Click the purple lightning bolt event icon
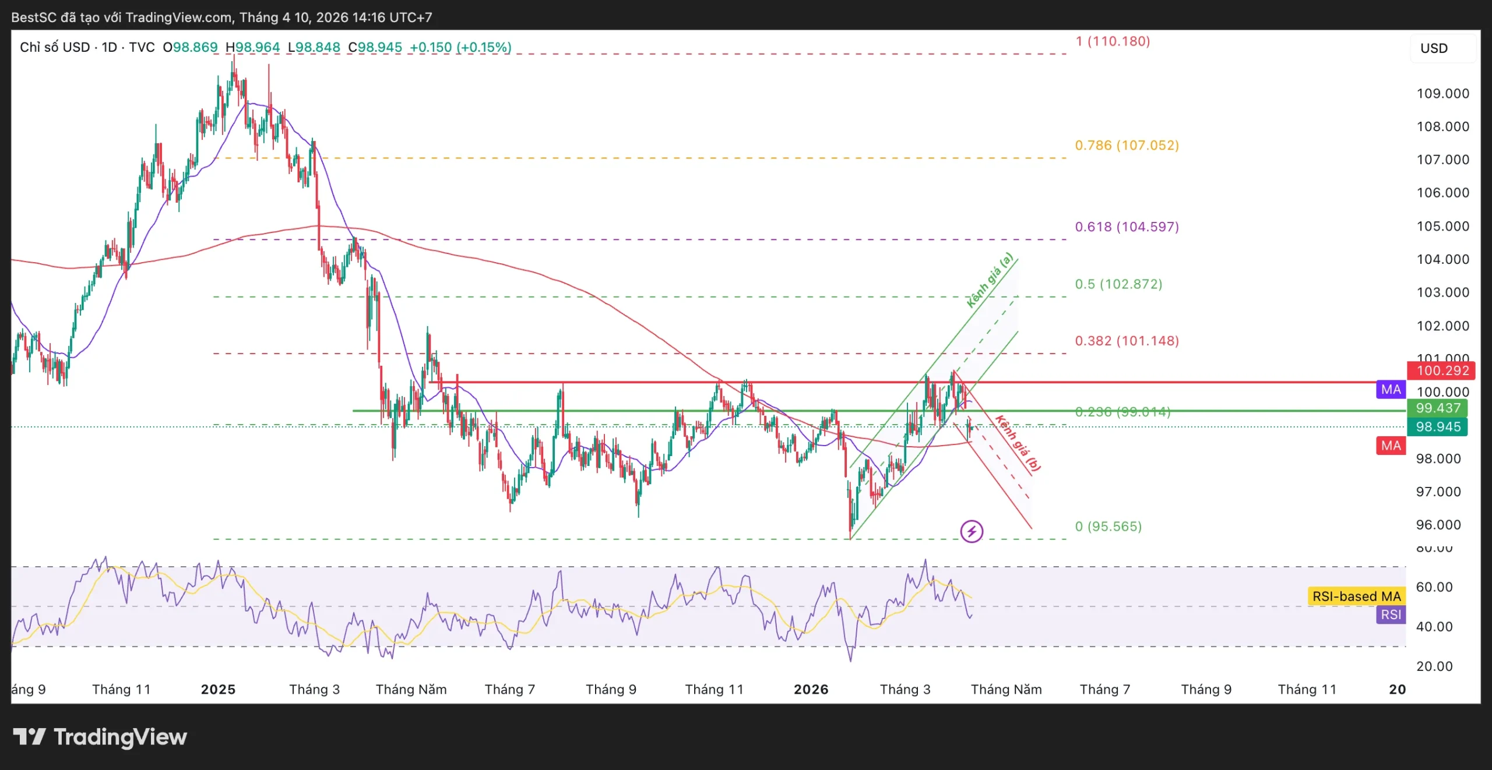 [972, 531]
